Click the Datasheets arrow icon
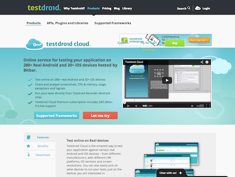Viewport: 235px width, 177px height. coord(28,154)
